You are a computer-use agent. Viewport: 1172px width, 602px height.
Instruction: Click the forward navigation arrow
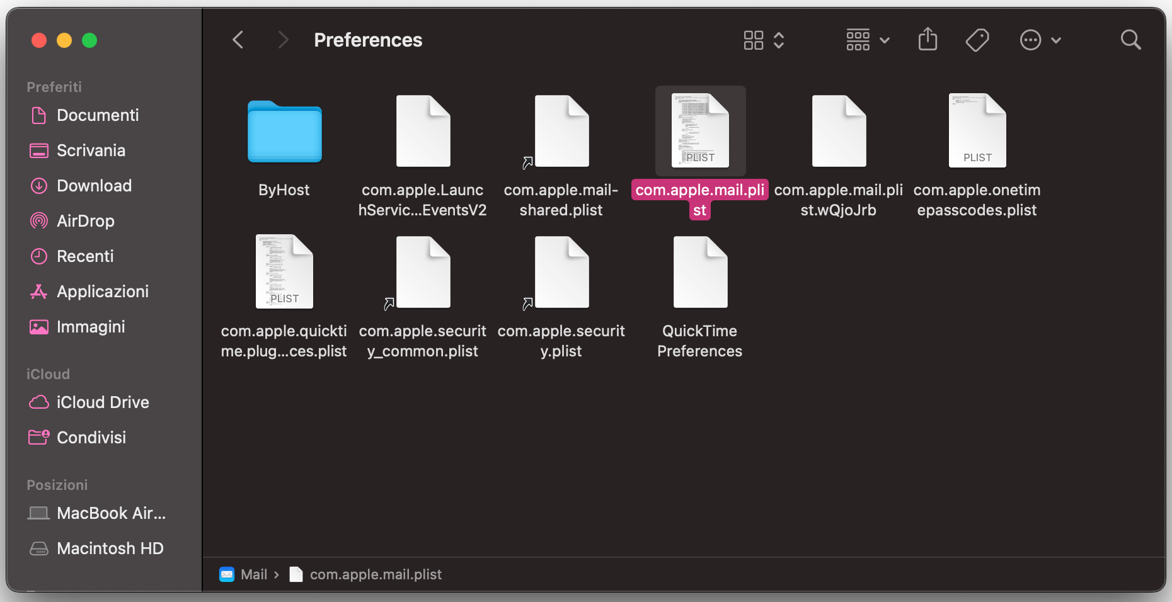282,40
